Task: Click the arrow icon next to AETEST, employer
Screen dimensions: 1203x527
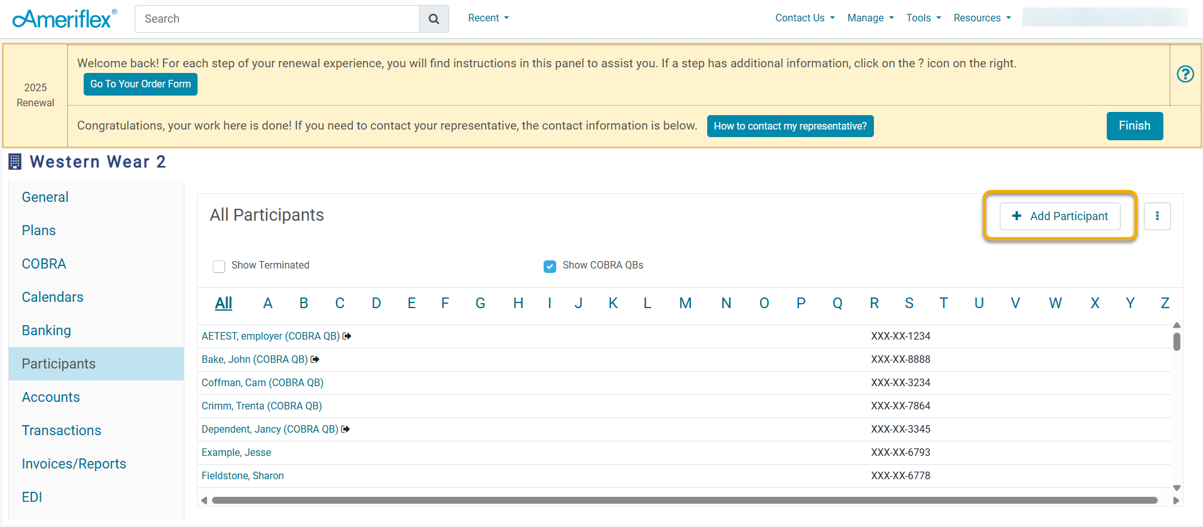Action: [347, 336]
